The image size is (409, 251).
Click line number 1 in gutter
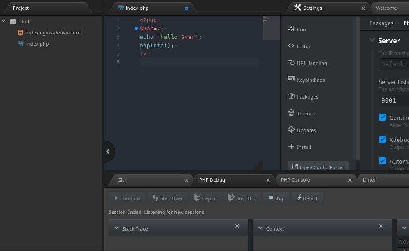[118, 20]
